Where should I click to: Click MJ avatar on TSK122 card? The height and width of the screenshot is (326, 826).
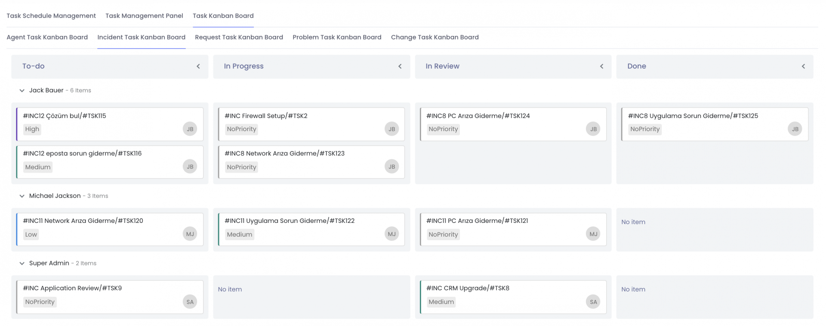[391, 234]
